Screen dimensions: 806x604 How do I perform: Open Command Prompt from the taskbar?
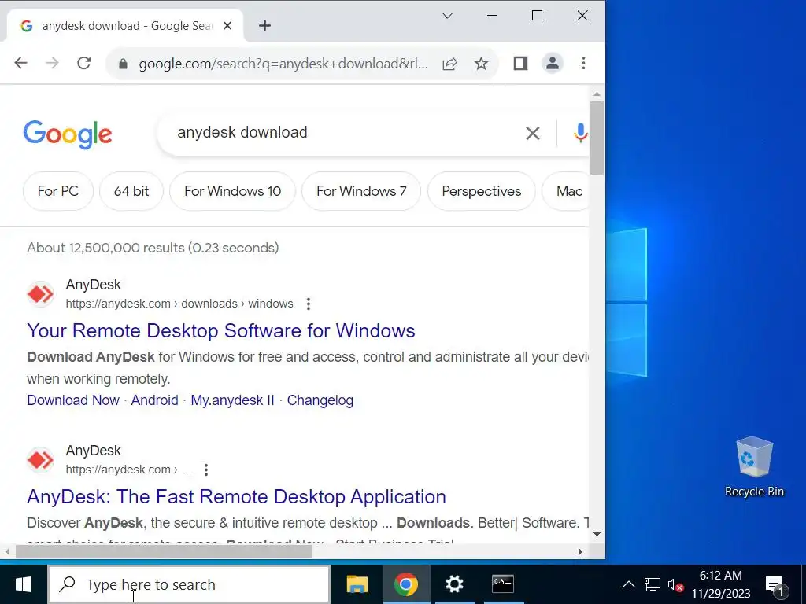[x=503, y=584]
